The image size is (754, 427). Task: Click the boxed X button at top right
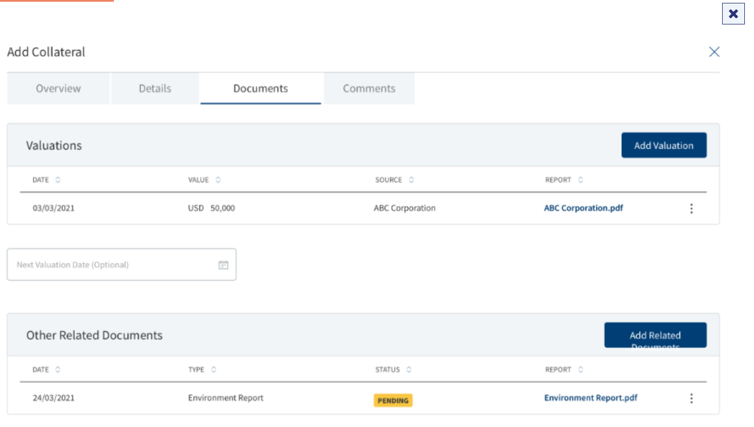(733, 14)
